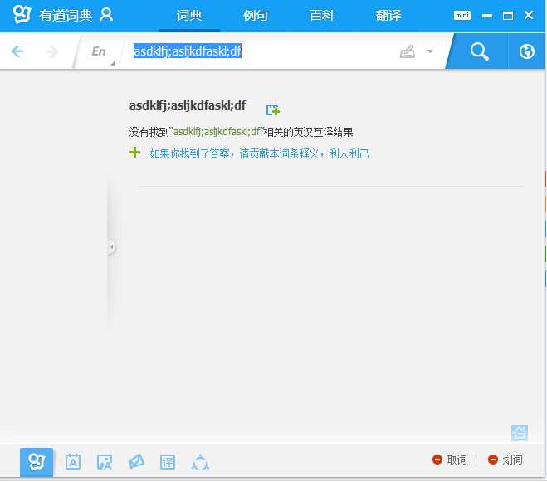Toggle 取词 screen word capture

tap(449, 460)
